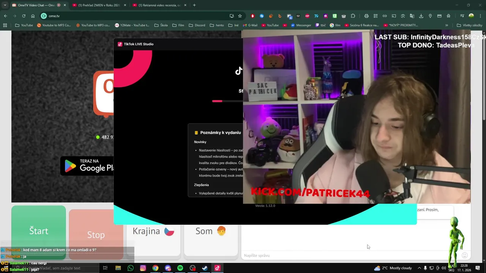Show hidden system tray icons
486x273 pixels.
[x=419, y=268]
